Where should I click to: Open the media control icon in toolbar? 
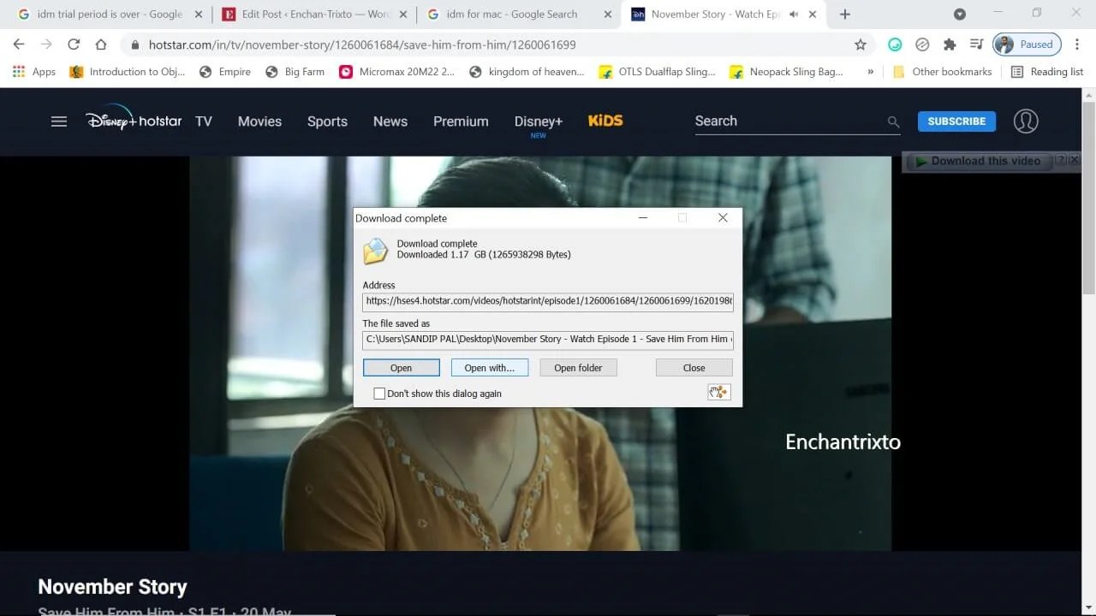pos(976,44)
